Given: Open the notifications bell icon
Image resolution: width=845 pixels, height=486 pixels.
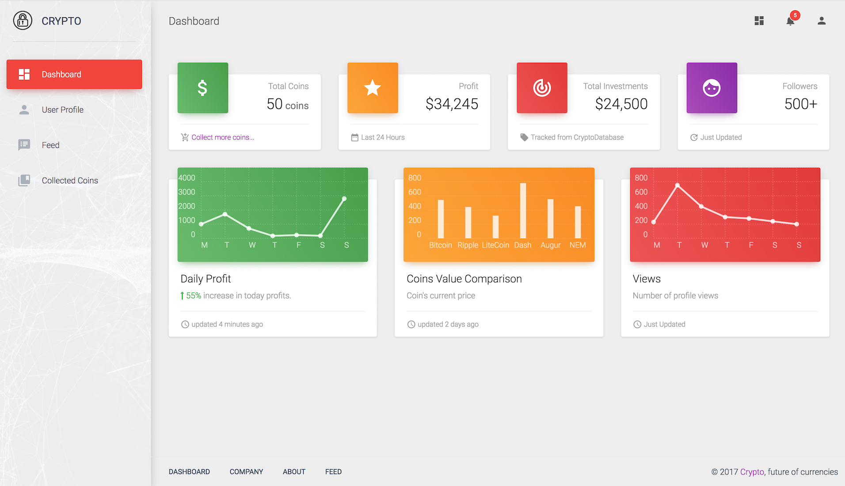Looking at the screenshot, I should coord(790,21).
